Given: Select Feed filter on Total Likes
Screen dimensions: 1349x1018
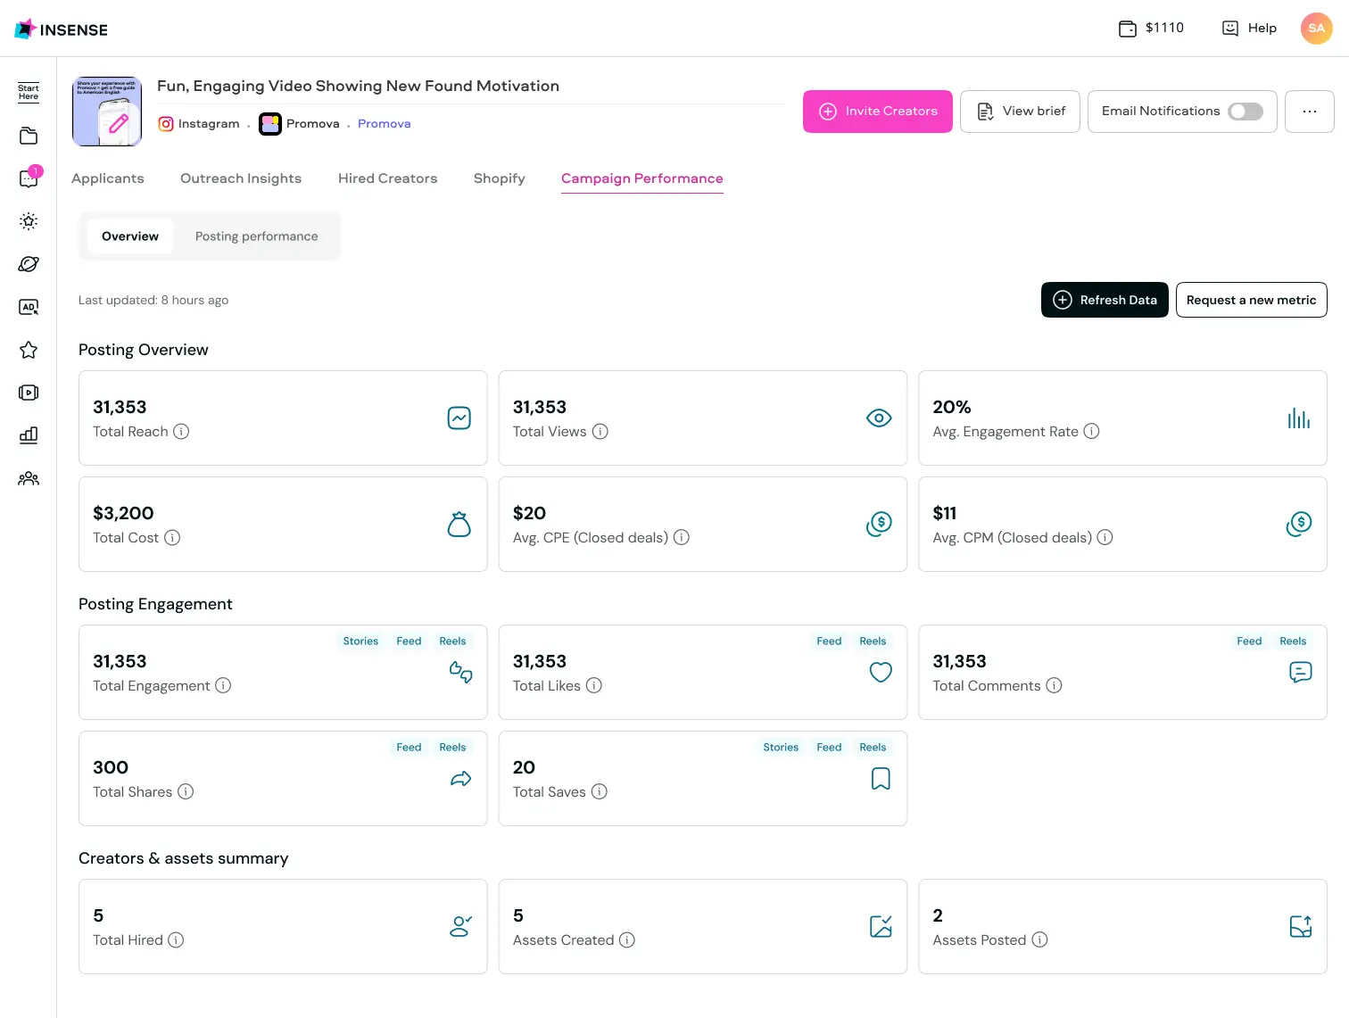Looking at the screenshot, I should pos(829,641).
